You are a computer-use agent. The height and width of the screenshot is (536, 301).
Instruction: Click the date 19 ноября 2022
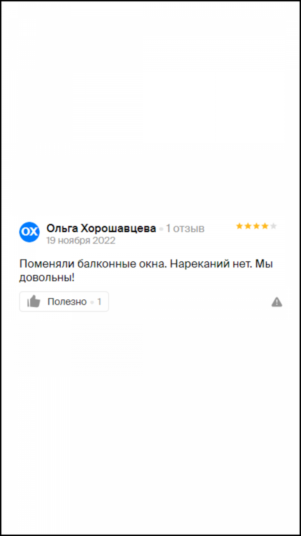coord(81,241)
